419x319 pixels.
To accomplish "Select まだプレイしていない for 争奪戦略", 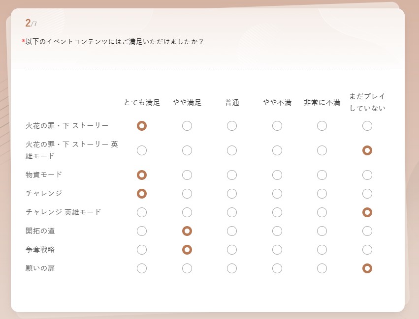I will click(367, 250).
